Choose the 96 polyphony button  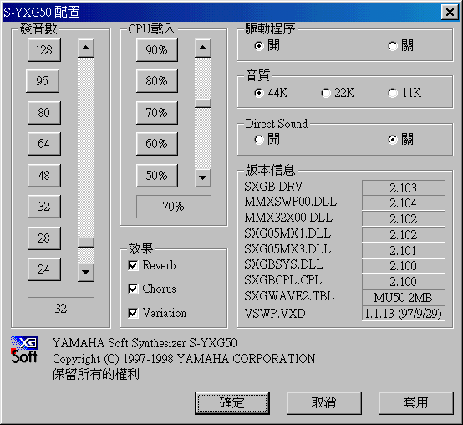(x=43, y=81)
